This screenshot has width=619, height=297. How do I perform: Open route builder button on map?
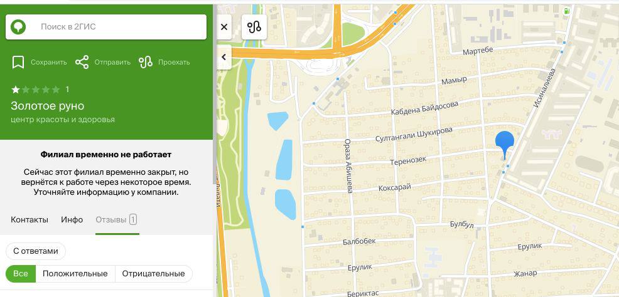254,27
